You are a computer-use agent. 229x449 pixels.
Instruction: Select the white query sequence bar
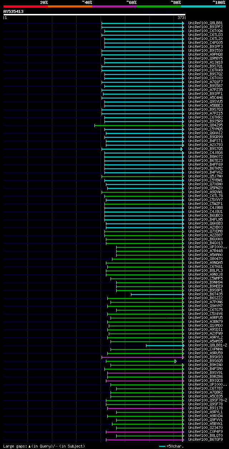(94, 15)
